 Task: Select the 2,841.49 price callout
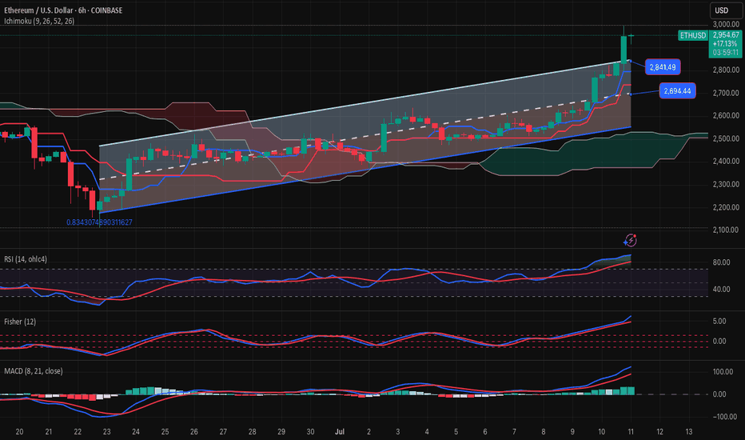pos(663,67)
